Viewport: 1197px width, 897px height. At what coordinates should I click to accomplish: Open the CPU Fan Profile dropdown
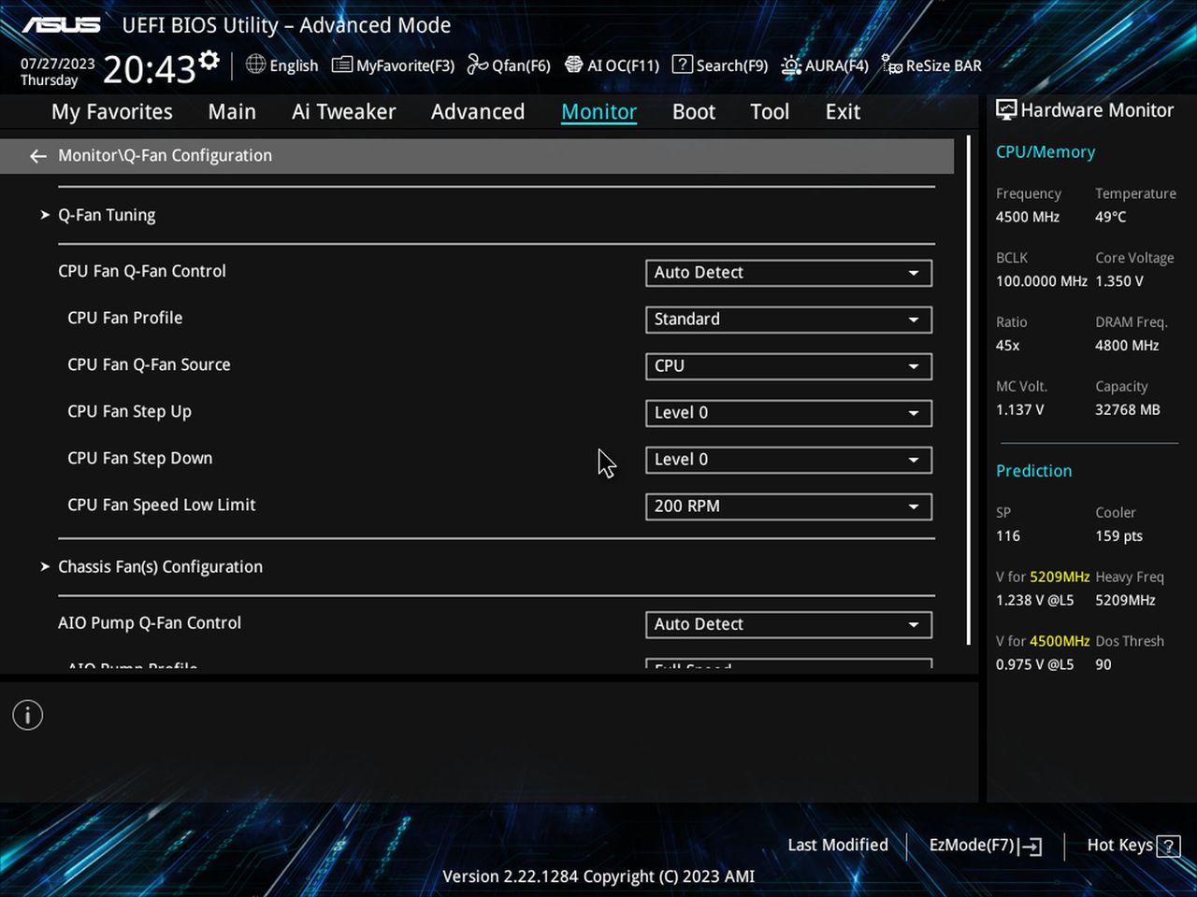coord(788,320)
